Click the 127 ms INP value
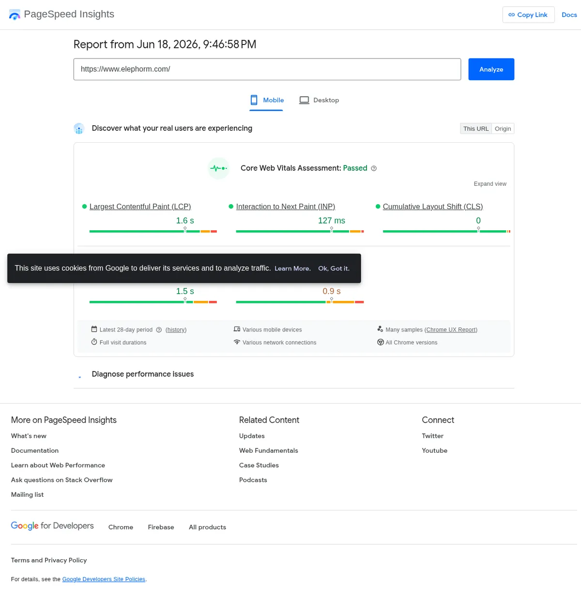This screenshot has width=581, height=594. [332, 221]
